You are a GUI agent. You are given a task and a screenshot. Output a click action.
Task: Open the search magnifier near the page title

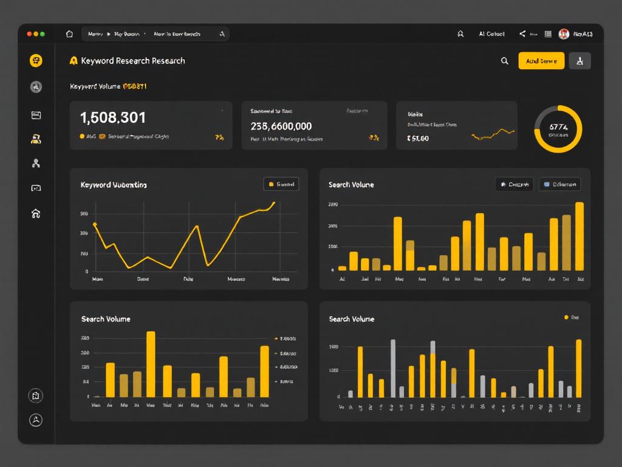(x=504, y=61)
